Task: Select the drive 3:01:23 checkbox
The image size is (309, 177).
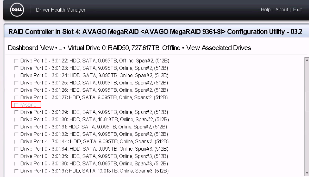Action: [x=16, y=68]
